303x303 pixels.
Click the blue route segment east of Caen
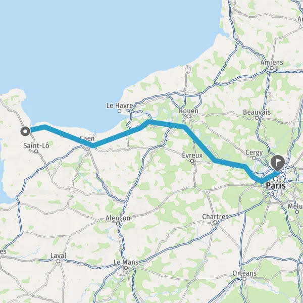click(x=116, y=137)
